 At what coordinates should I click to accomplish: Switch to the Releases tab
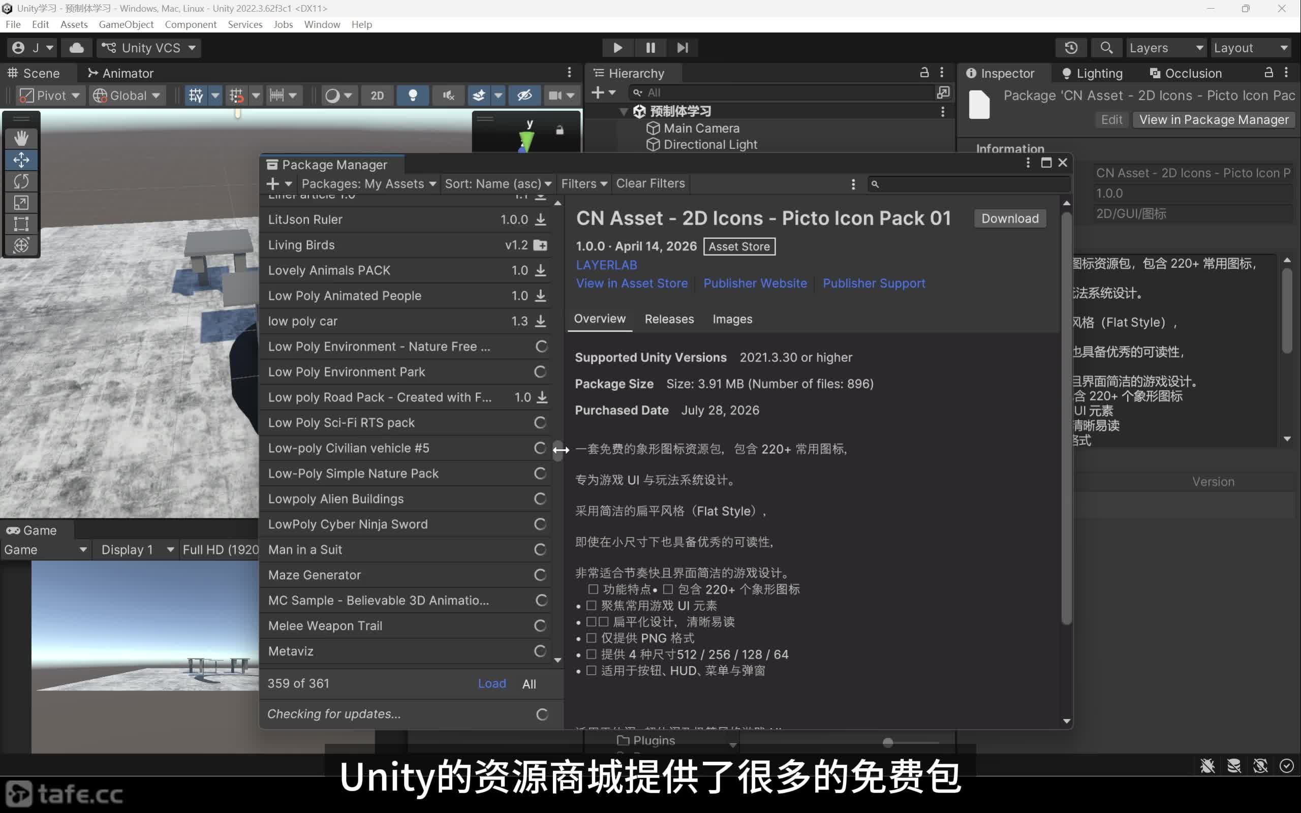[669, 319]
